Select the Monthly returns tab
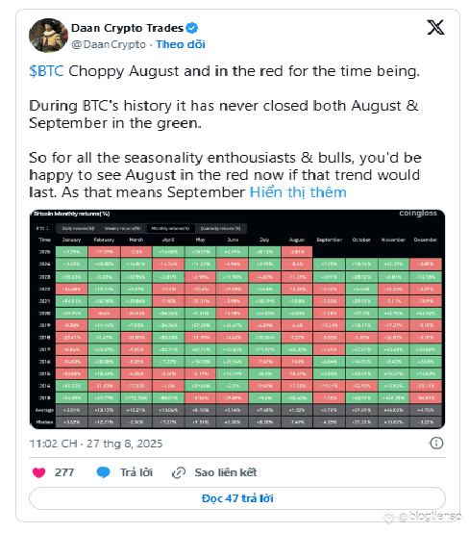Screen dimensions: 469x533 coord(170,228)
